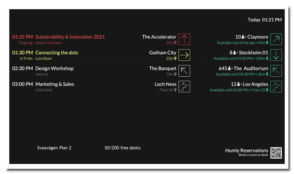The width and height of the screenshot is (294, 174).
Task: Click the Sveavägen Plan 2 location label
Action: tap(54, 148)
